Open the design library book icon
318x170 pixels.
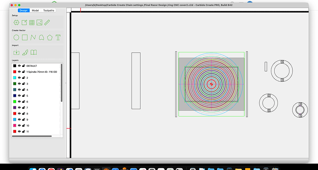click(34, 53)
